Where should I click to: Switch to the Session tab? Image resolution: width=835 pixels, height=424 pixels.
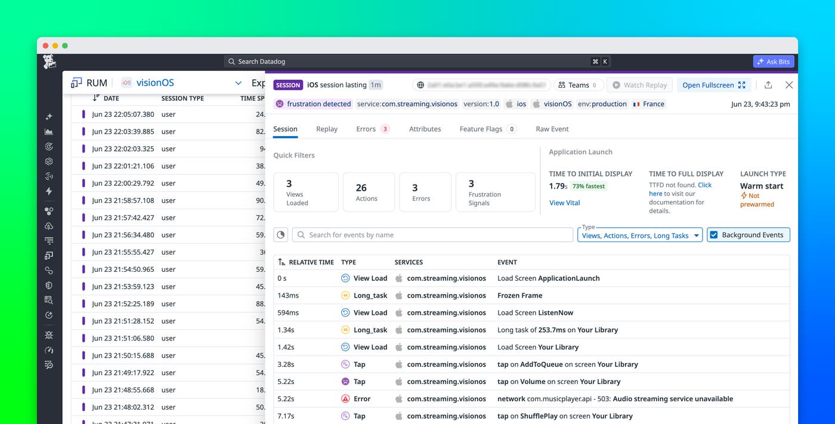point(285,129)
